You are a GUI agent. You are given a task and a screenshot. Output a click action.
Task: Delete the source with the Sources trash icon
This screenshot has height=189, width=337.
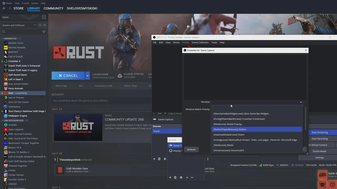(175, 177)
